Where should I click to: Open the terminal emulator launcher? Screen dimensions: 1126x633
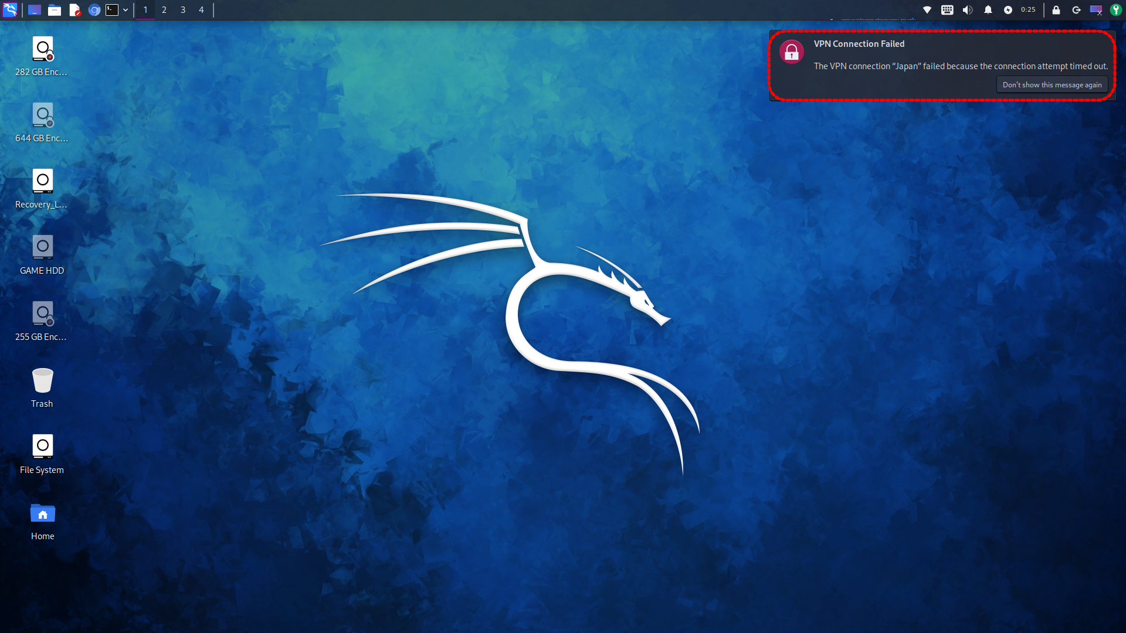(x=112, y=10)
